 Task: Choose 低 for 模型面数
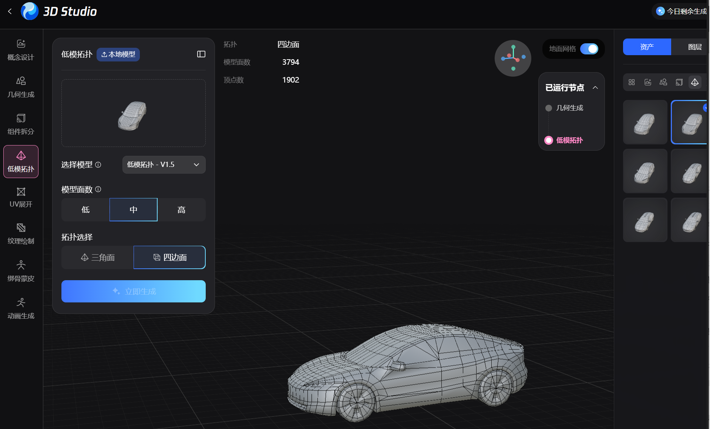[85, 210]
